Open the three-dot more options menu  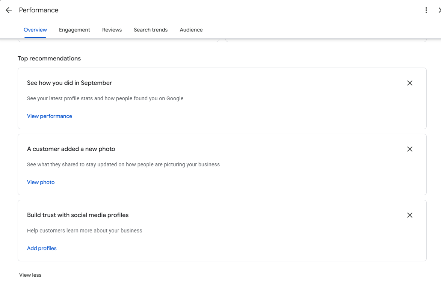coord(426,11)
